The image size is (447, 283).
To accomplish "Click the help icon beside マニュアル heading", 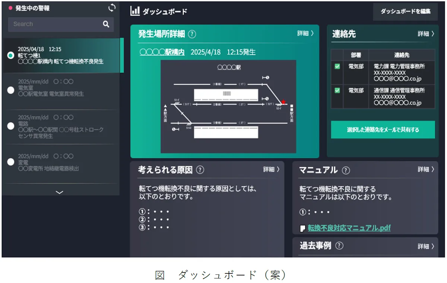I will click(346, 171).
